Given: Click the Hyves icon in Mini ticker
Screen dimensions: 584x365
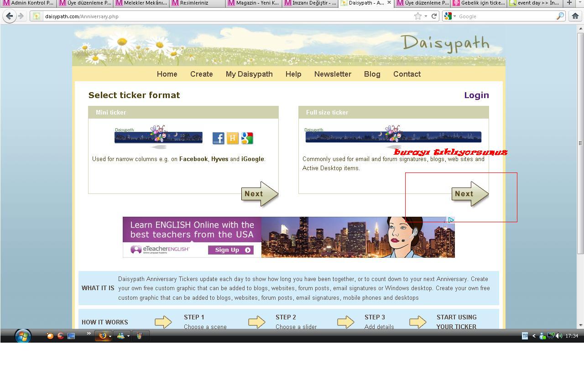Looking at the screenshot, I should (233, 138).
